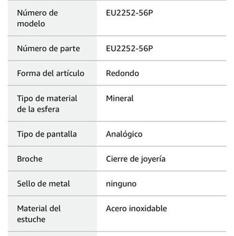Click the 'Mineral' value
This screenshot has width=234, height=236.
pos(119,98)
